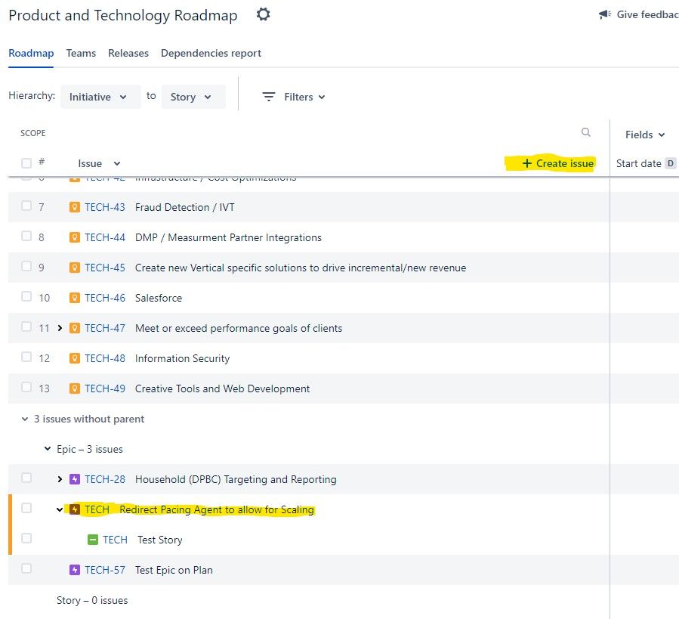This screenshot has width=679, height=619.
Task: Open the Initiative hierarchy dropdown
Action: [x=100, y=97]
